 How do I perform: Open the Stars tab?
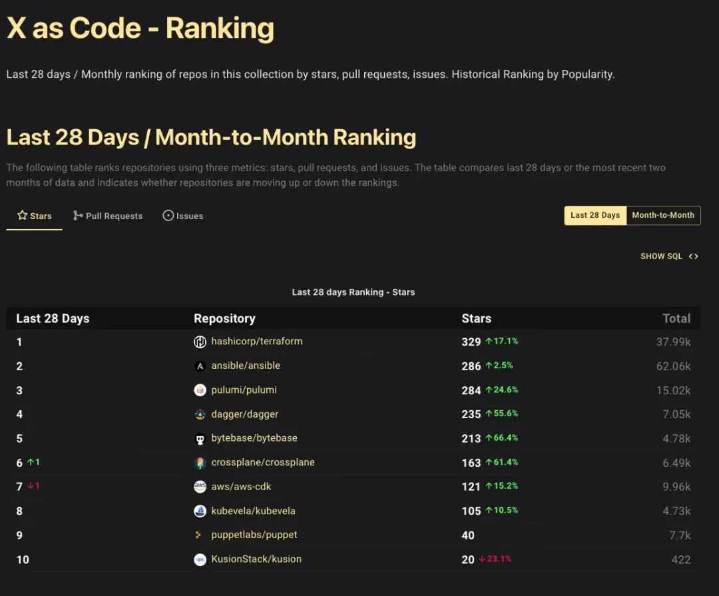35,216
